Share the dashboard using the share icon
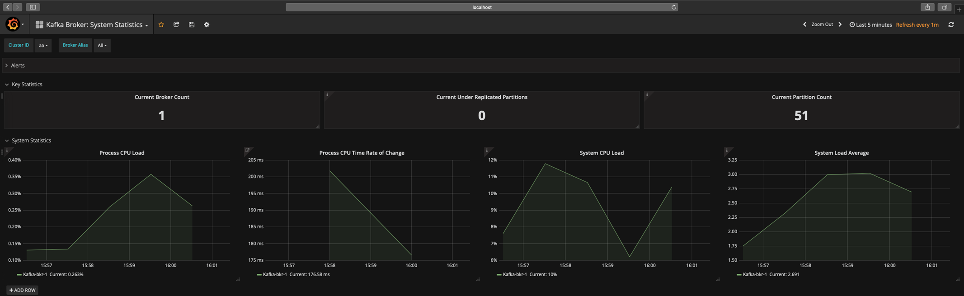 pos(176,25)
